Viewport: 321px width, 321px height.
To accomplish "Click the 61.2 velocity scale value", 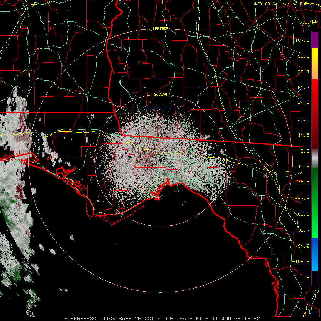I will [304, 88].
